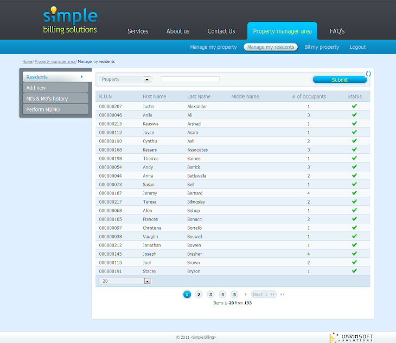The height and width of the screenshot is (343, 396).
Task: Click Jeremy Bernard's status checkmark
Action: (354, 193)
